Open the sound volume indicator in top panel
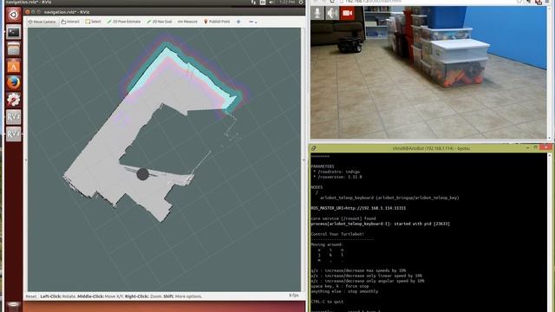555x312 pixels. [271, 2]
